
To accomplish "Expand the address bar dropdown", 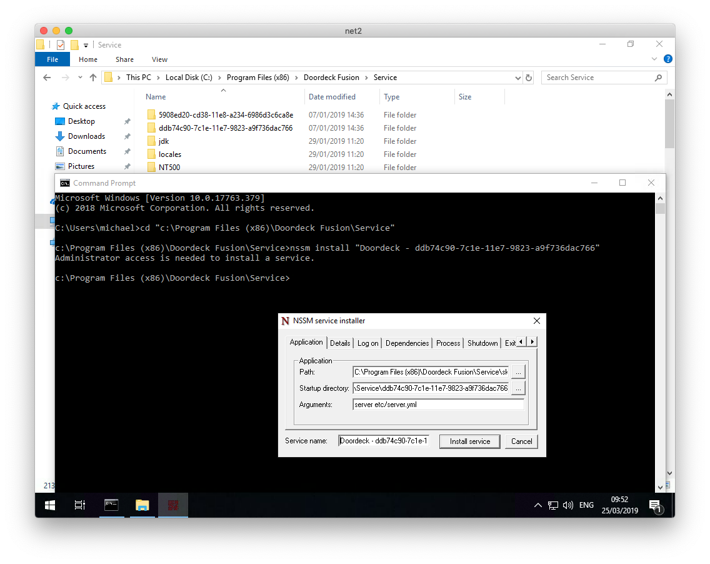I will (x=517, y=77).
